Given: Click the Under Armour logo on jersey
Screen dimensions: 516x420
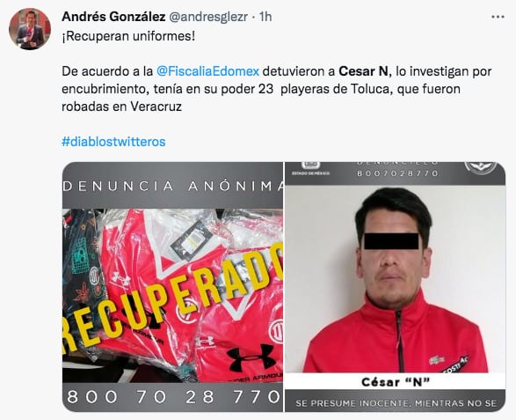Looking at the screenshot, I should click(x=252, y=358).
